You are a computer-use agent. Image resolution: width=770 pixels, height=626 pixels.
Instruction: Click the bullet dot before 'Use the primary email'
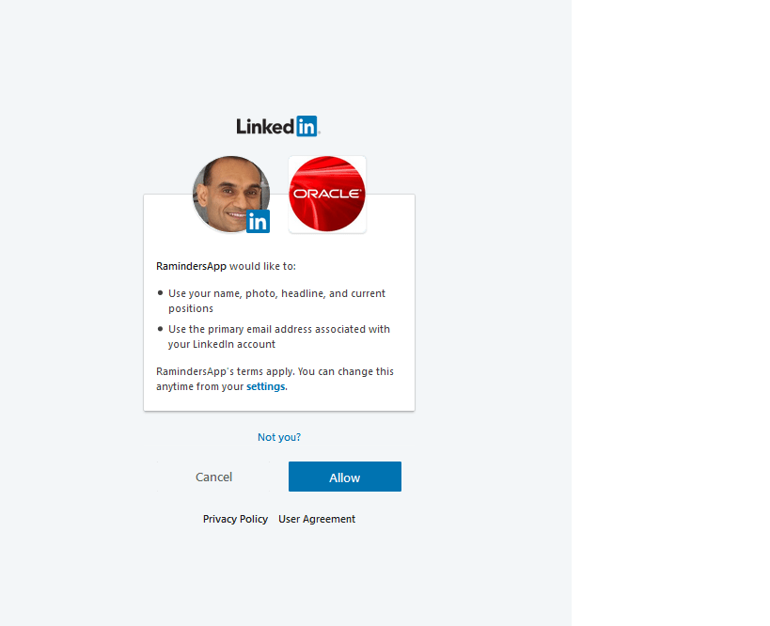pyautogui.click(x=160, y=328)
